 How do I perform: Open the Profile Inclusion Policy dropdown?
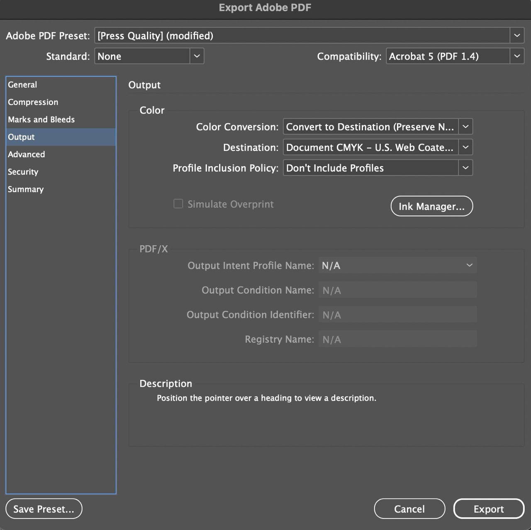(x=378, y=168)
